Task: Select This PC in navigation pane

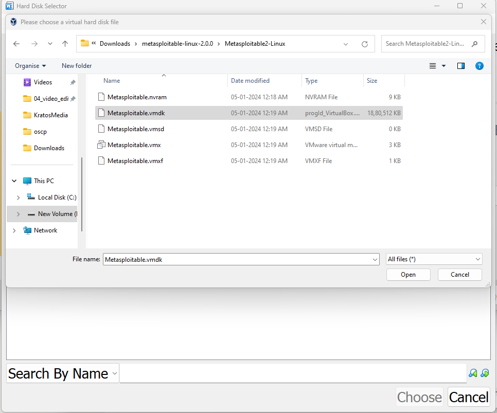Action: point(39,181)
